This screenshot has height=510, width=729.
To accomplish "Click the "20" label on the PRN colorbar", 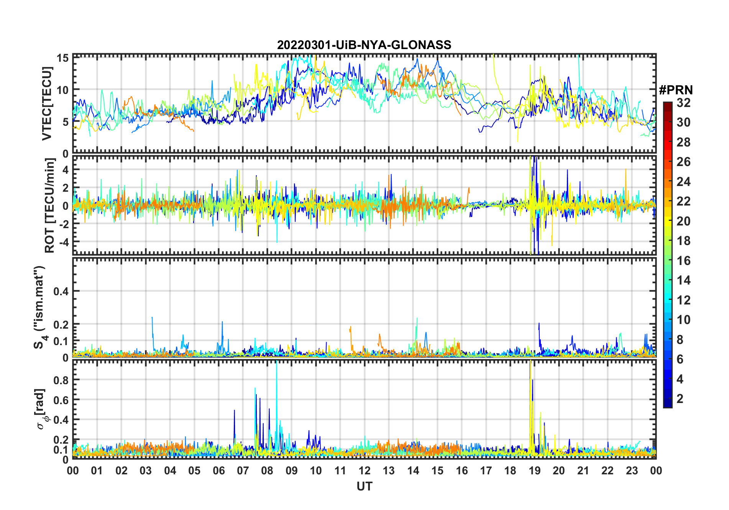I will pos(683,221).
